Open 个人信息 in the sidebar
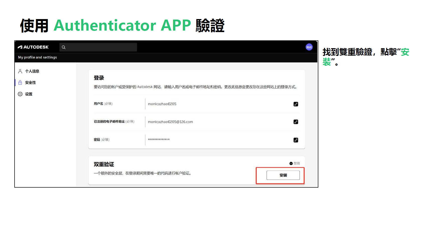The width and height of the screenshot is (422, 237). 32,71
